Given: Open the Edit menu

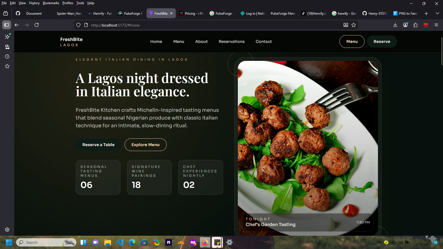Looking at the screenshot, I should tap(13, 3).
